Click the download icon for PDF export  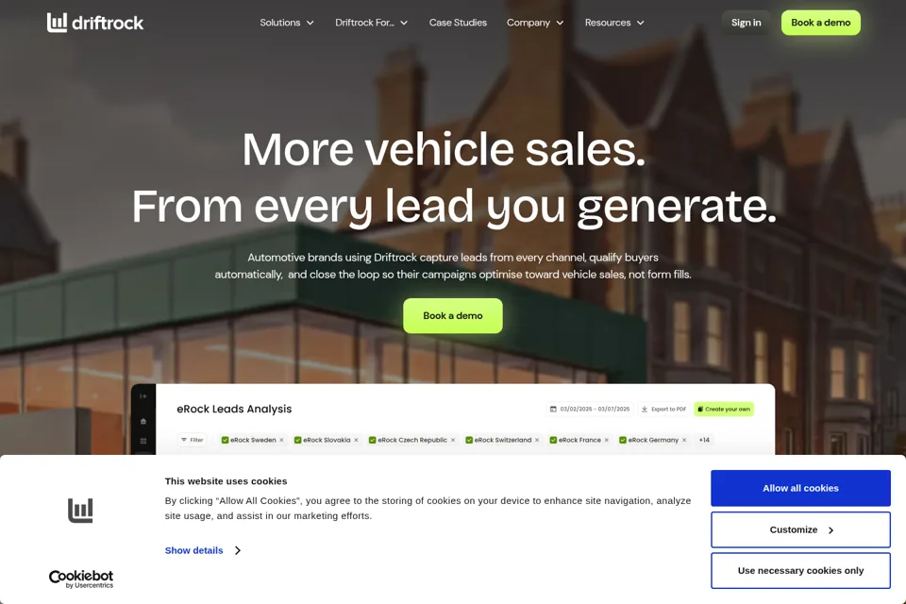tap(645, 409)
